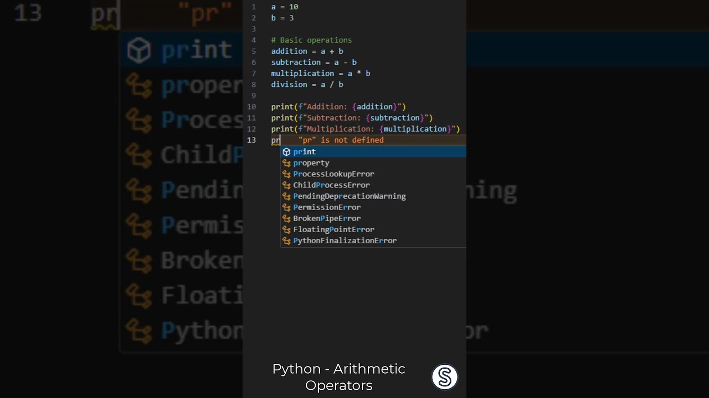Viewport: 709px width, 398px height.
Task: Click the line 'subtraction = a - b'
Action: click(x=314, y=62)
